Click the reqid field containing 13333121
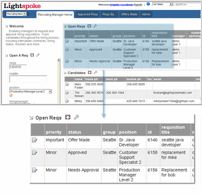The width and height of the screenshot is (202, 194). [x=18, y=67]
